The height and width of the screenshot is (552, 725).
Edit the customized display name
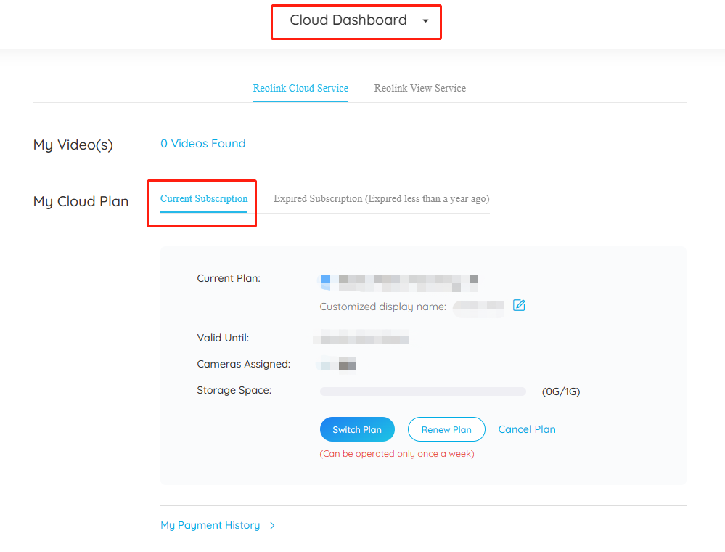tap(519, 305)
